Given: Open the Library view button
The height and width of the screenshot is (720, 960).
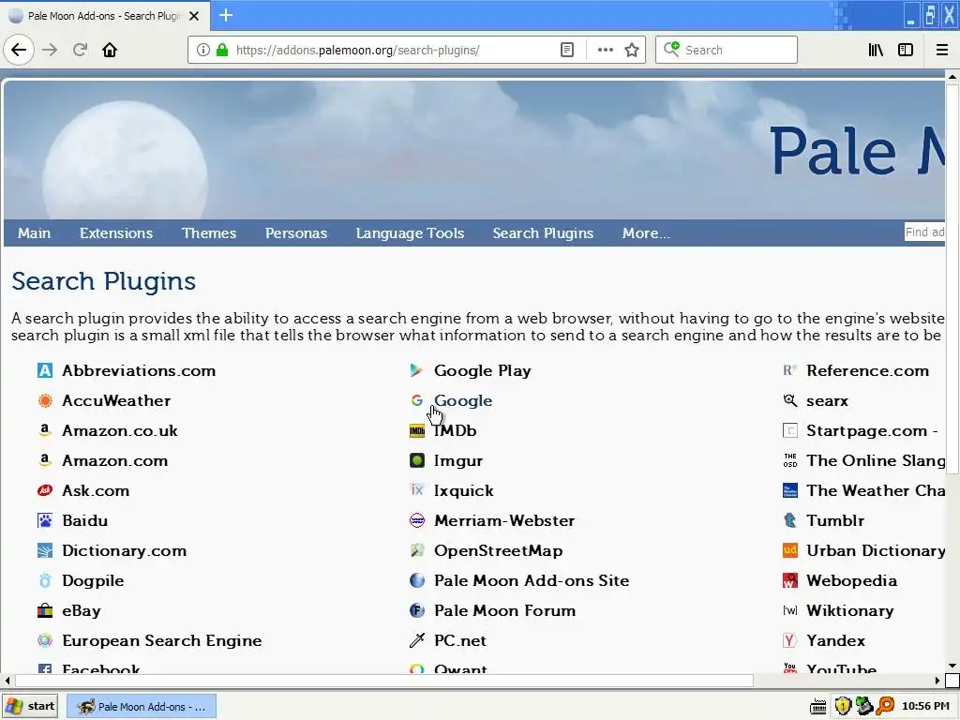Looking at the screenshot, I should pyautogui.click(x=876, y=50).
